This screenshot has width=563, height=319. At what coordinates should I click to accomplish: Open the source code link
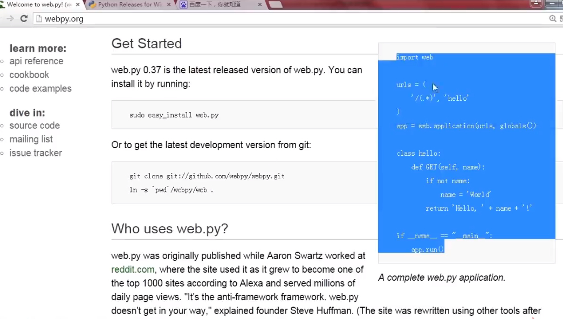(35, 126)
